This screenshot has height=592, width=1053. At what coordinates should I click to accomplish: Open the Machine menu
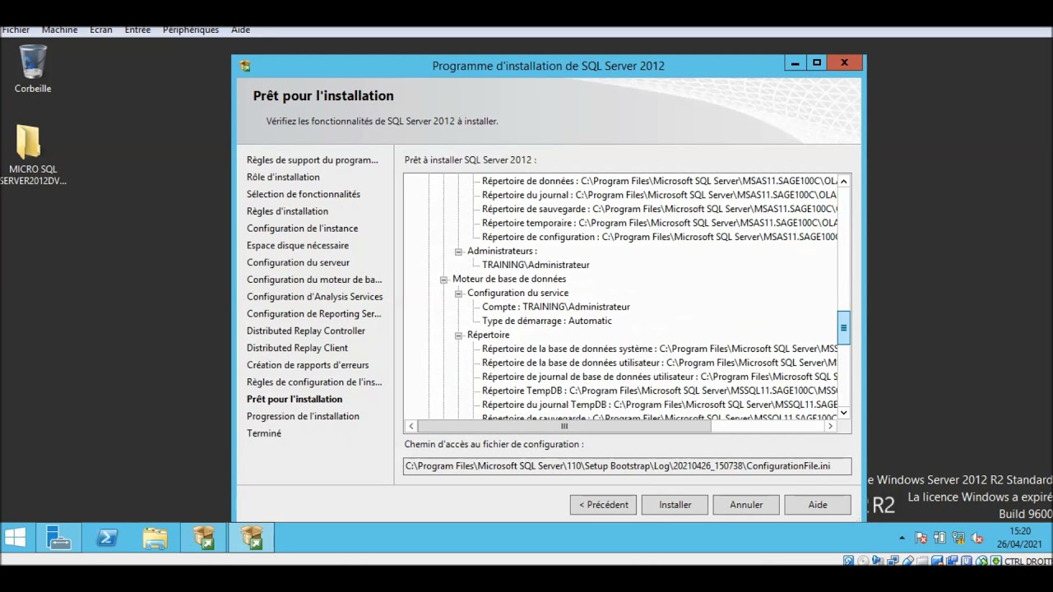point(60,30)
